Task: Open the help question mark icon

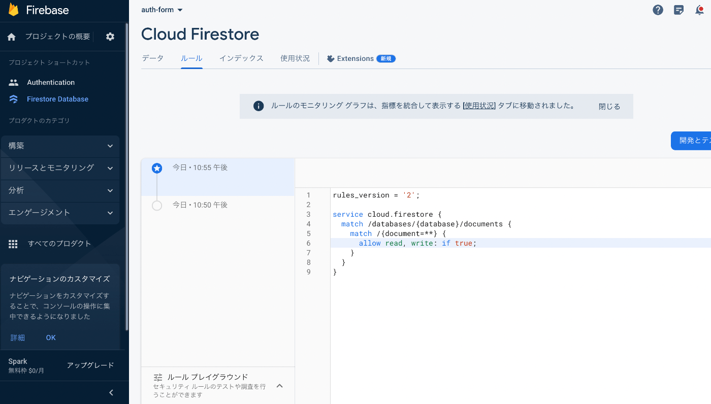Action: coord(658,10)
